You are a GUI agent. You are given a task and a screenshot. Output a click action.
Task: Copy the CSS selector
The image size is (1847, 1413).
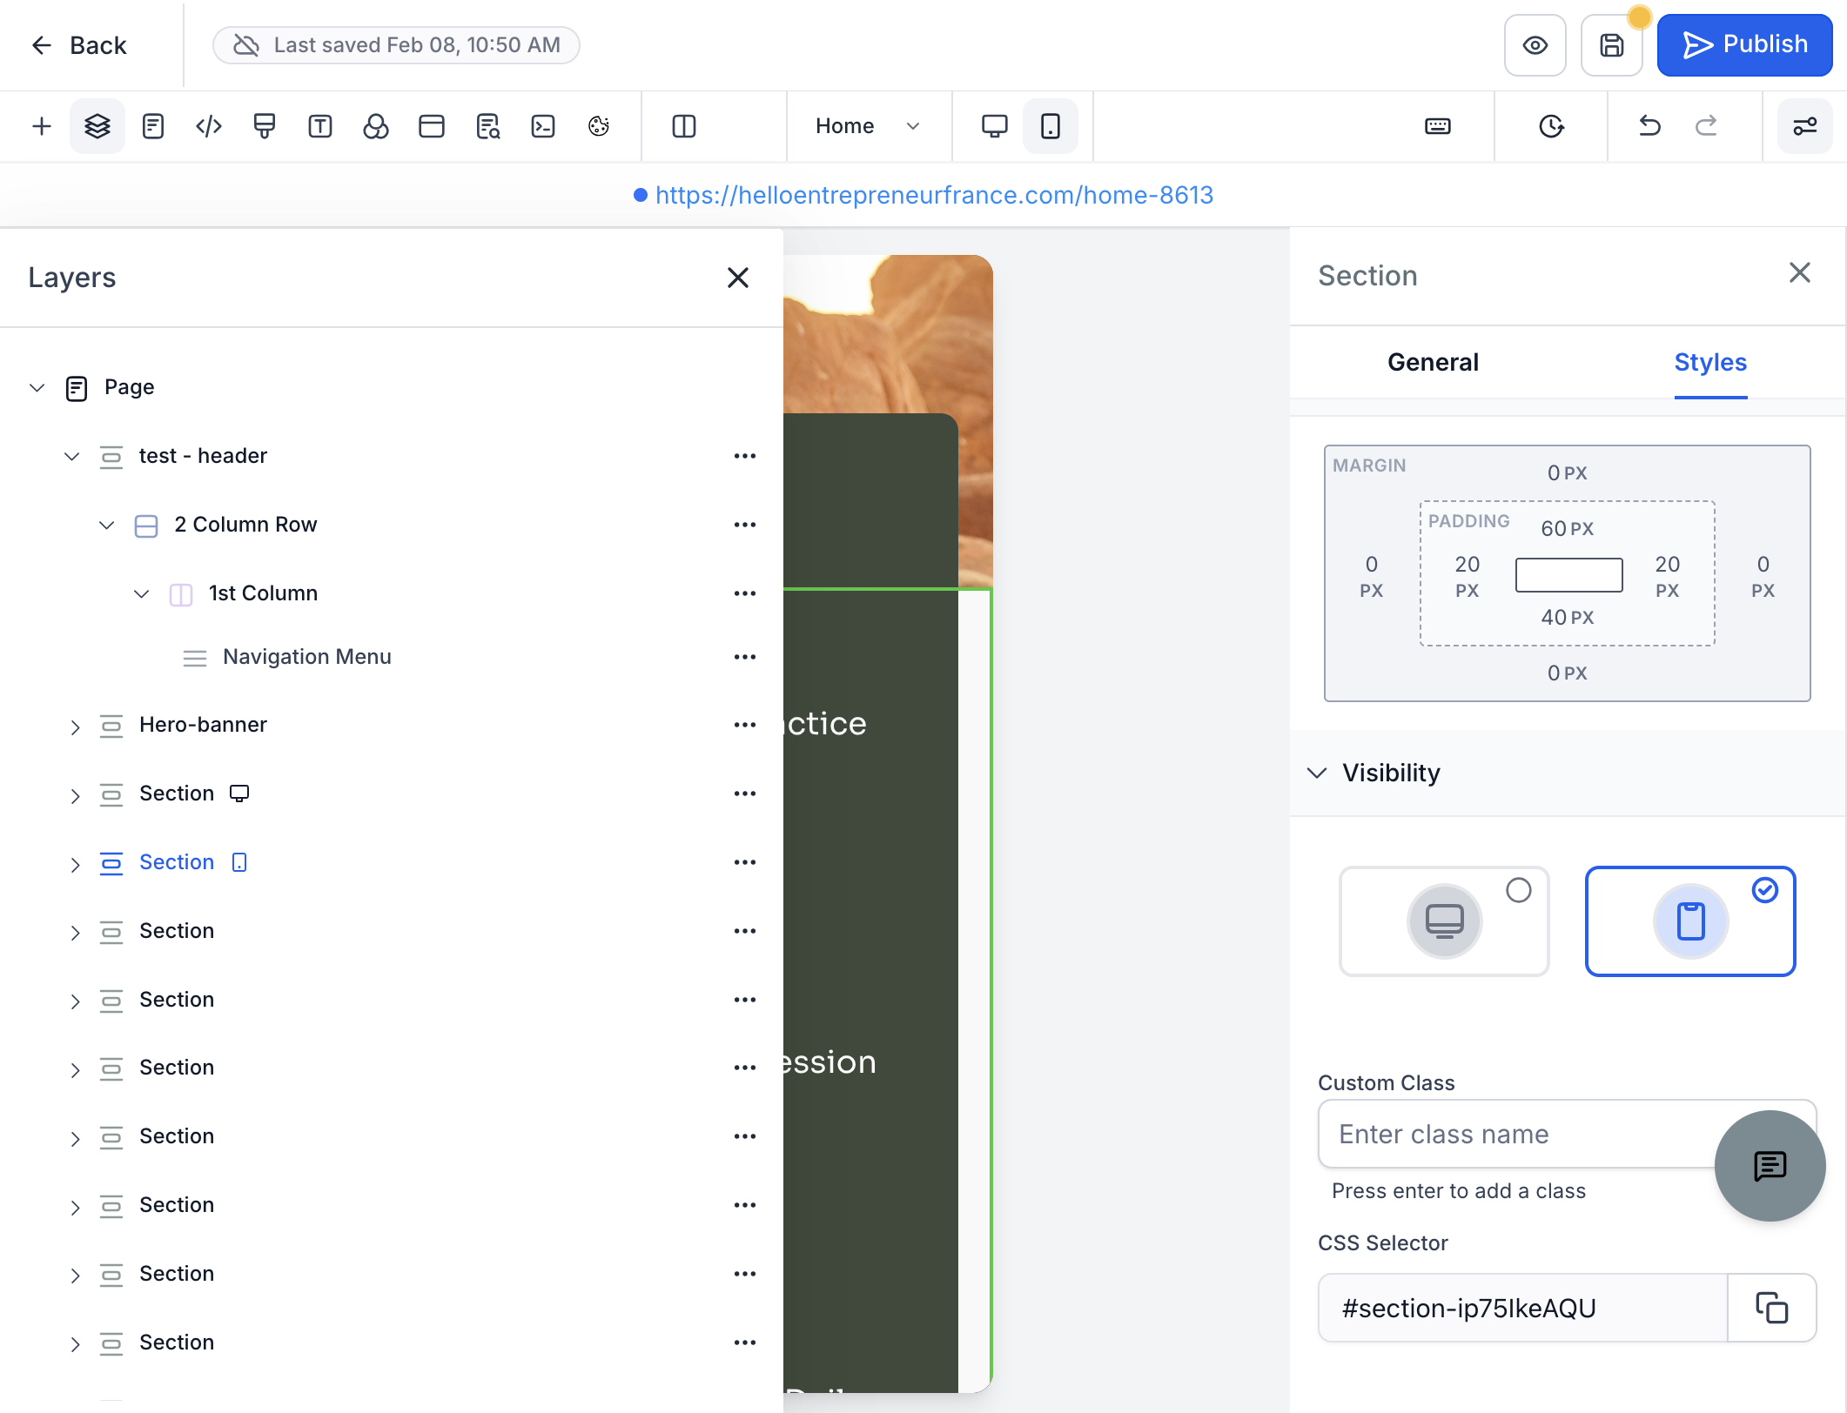[1771, 1308]
